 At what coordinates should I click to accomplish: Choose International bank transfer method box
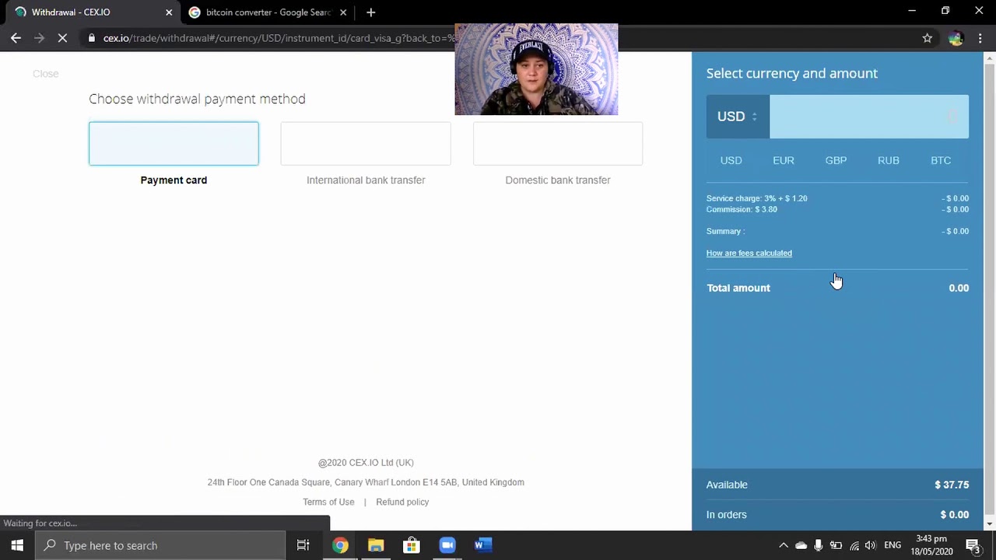tap(366, 143)
